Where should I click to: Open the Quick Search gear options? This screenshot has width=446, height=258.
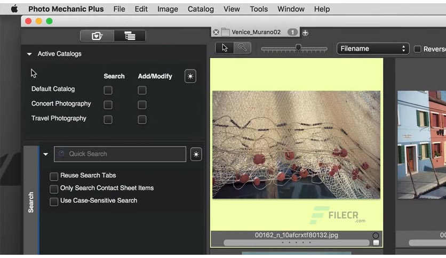(196, 154)
